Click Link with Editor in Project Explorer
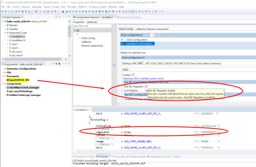Image resolution: width=256 pixels, height=167 pixels. (x=59, y=16)
